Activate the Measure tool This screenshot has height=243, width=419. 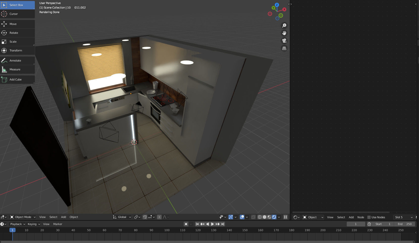pos(15,69)
